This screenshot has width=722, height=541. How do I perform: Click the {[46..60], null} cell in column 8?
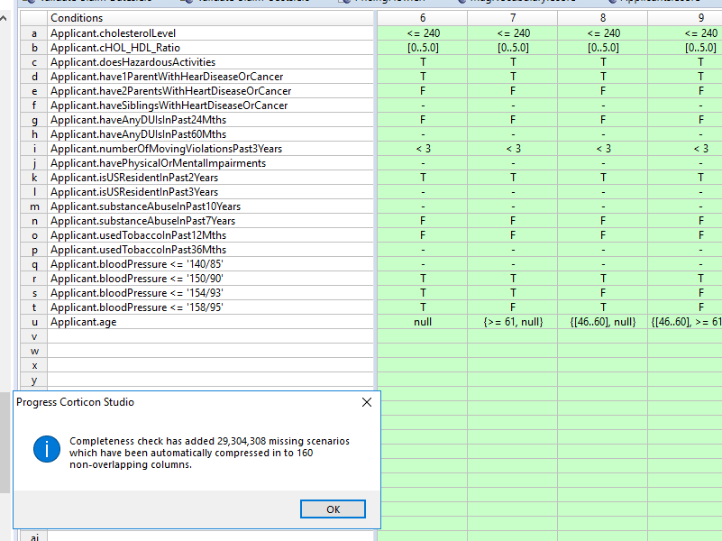coord(602,322)
